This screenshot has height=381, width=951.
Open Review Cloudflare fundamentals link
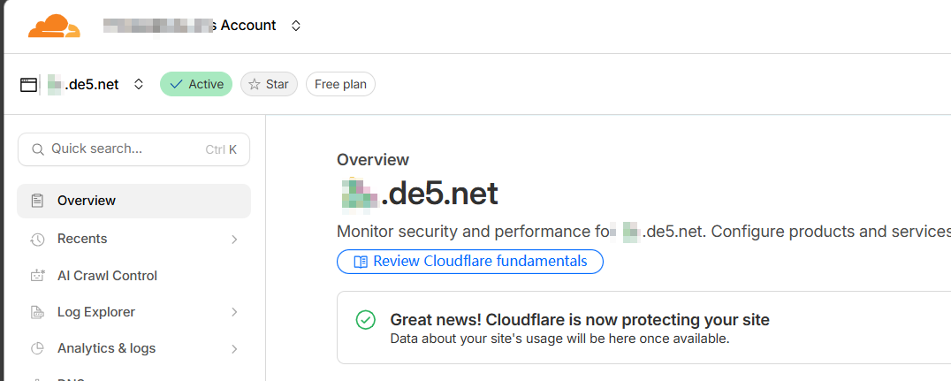pos(469,262)
